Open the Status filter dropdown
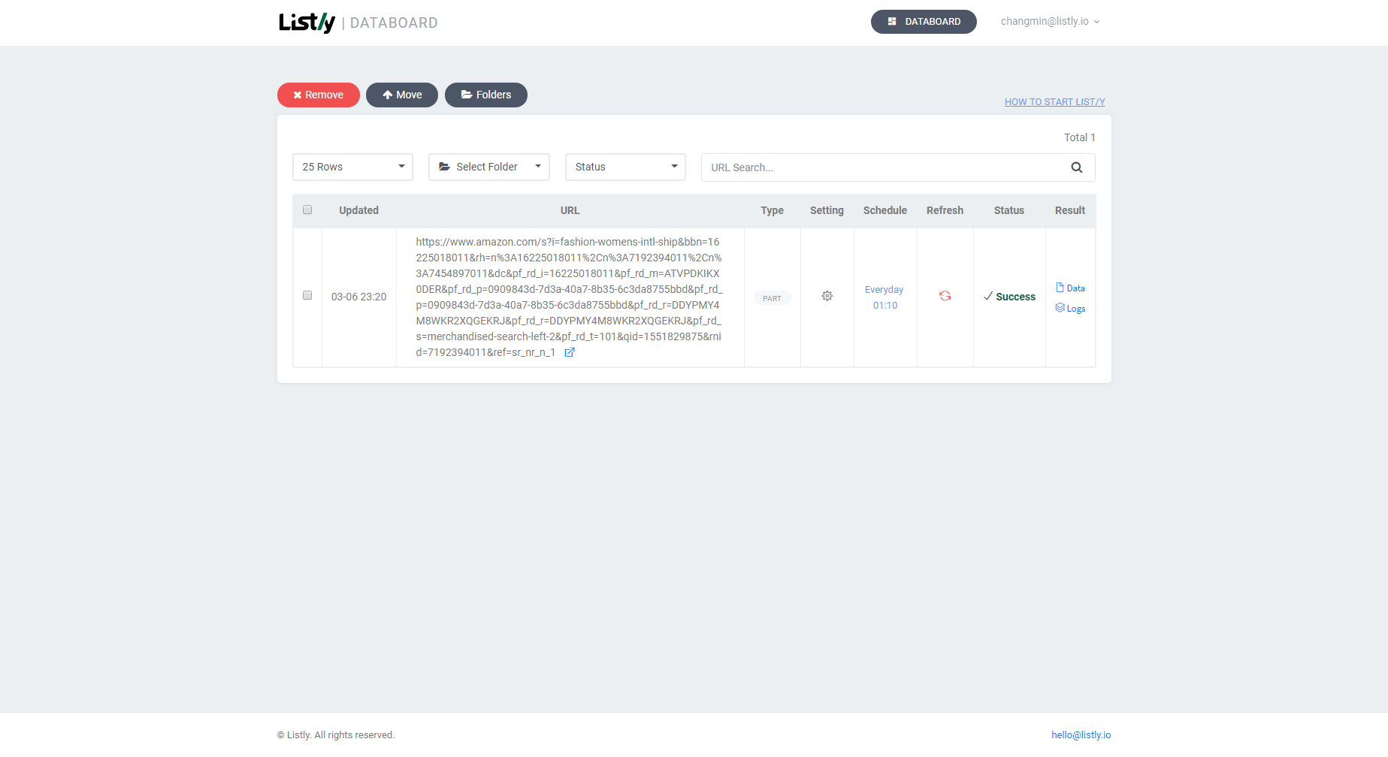The image size is (1388, 757). pyautogui.click(x=625, y=167)
